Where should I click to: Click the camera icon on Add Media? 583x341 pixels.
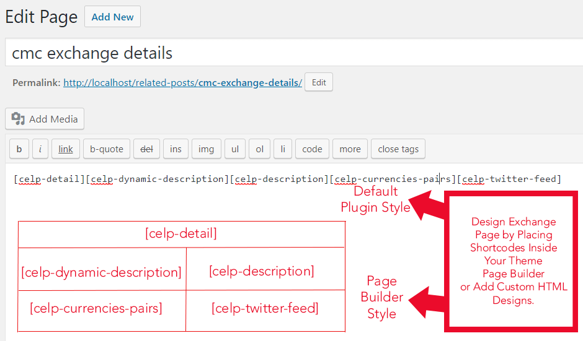(18, 119)
